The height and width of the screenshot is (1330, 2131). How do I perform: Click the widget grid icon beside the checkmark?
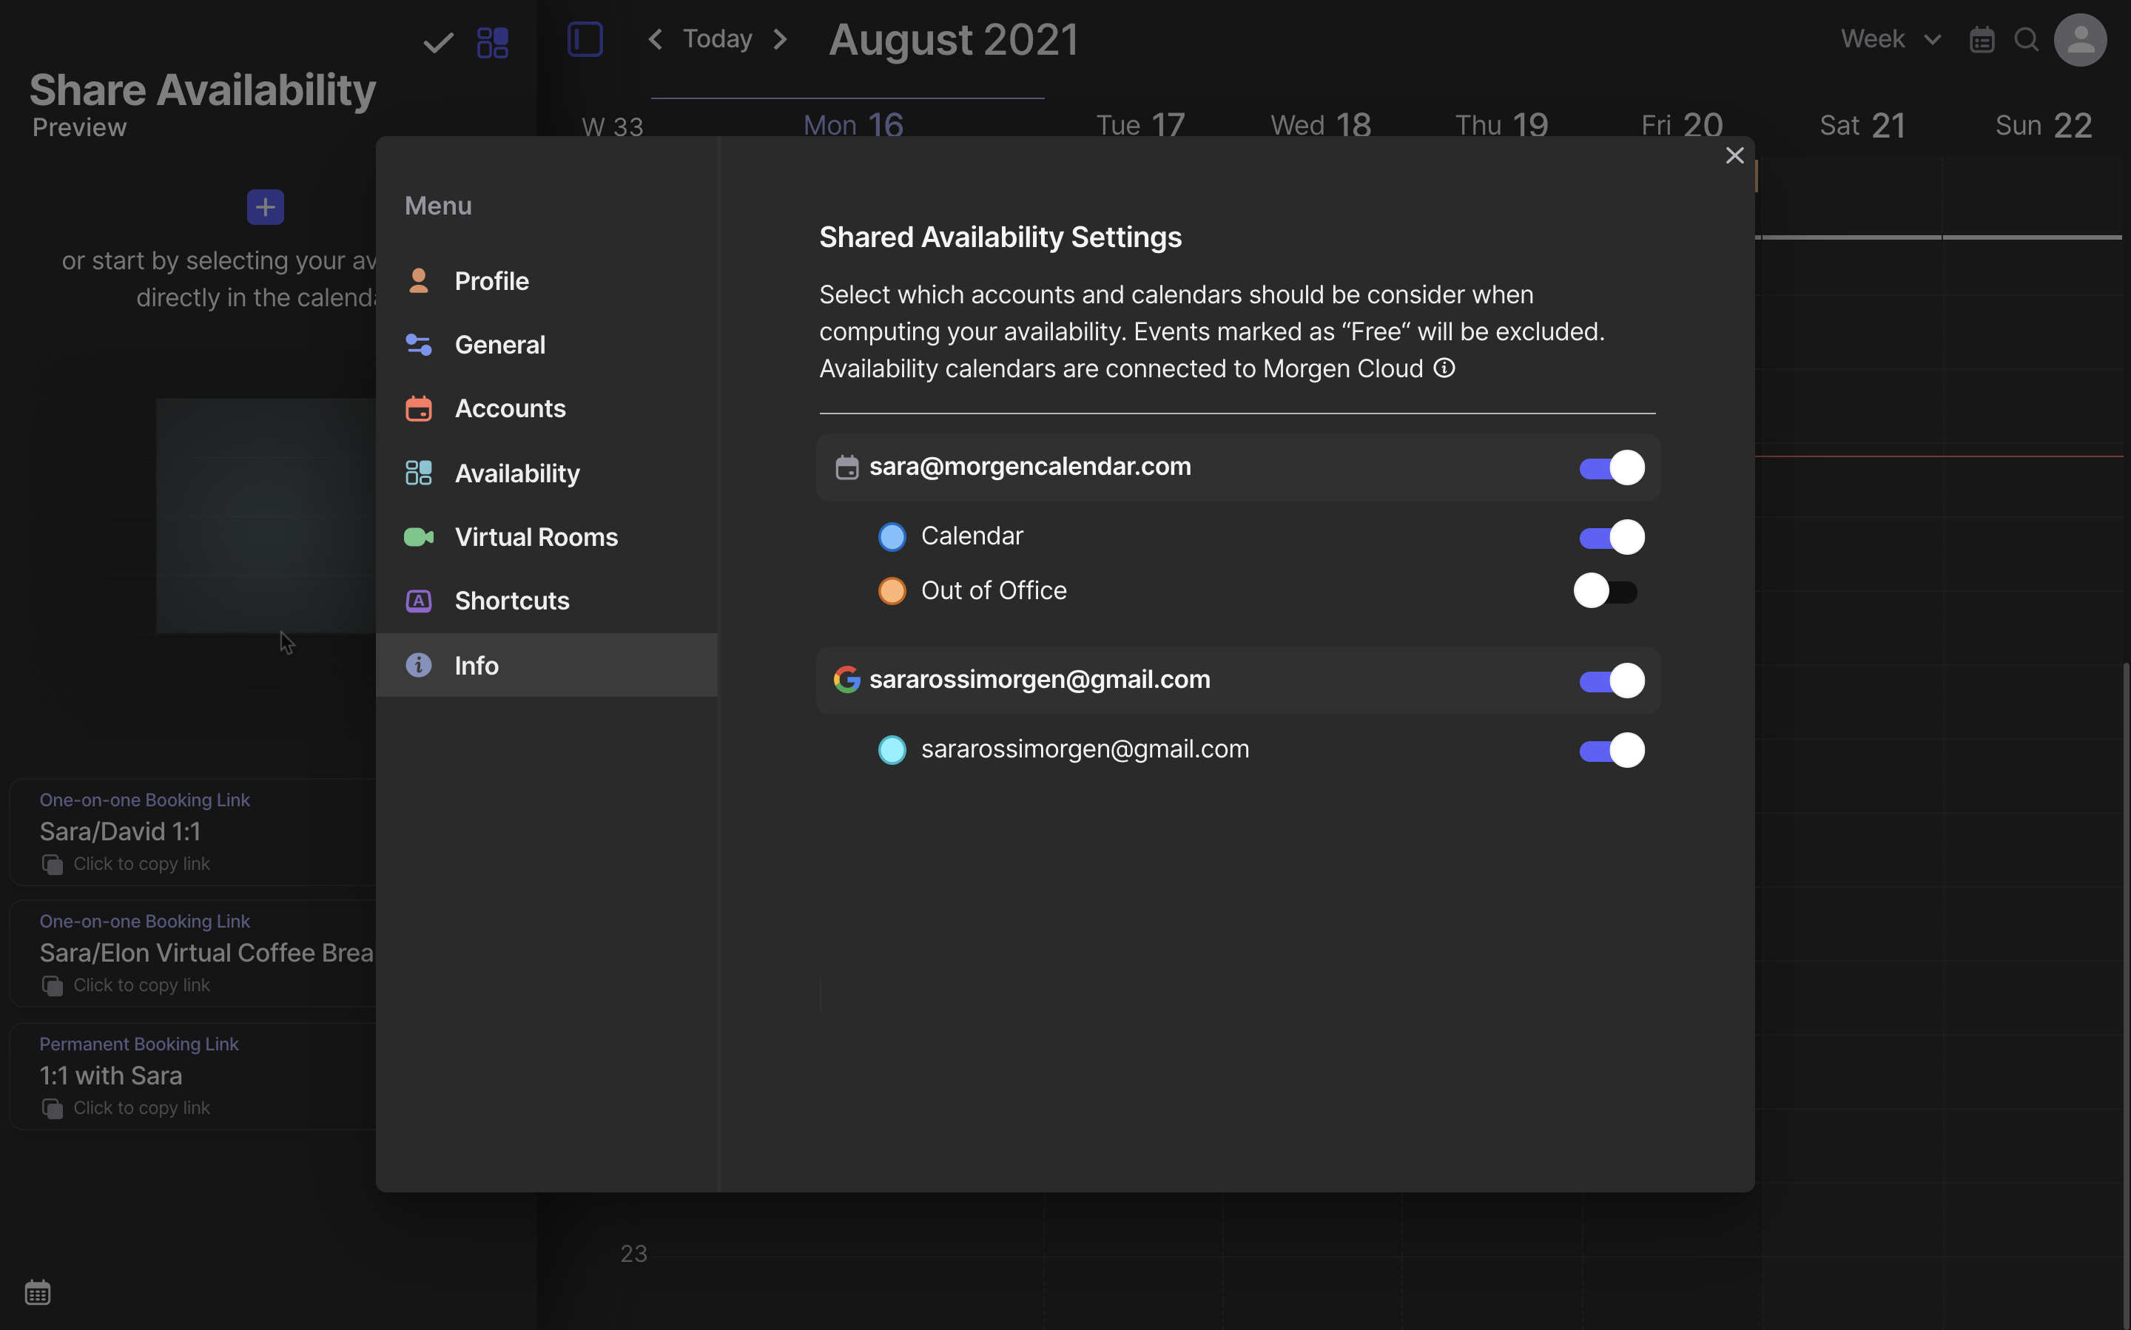pyautogui.click(x=492, y=41)
